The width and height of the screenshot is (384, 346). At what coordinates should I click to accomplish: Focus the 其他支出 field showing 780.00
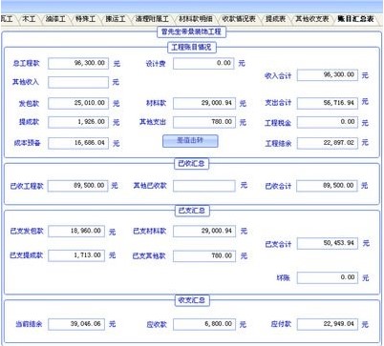(x=204, y=122)
